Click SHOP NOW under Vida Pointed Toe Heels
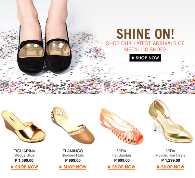195x178 pixels. 171,167
